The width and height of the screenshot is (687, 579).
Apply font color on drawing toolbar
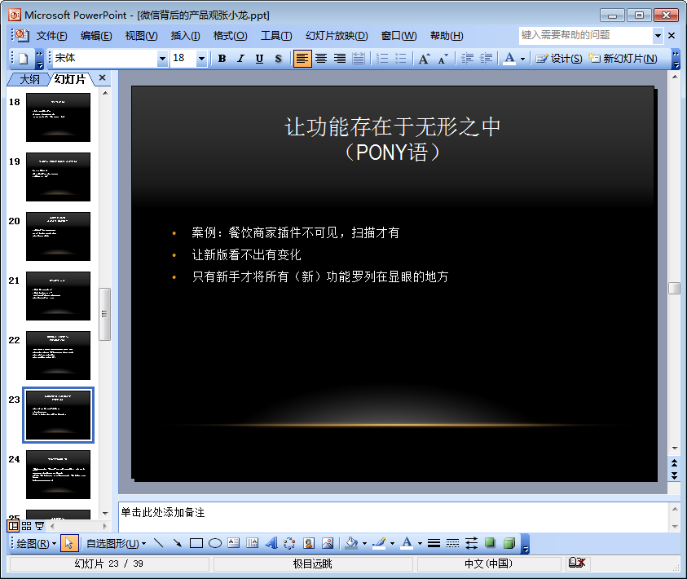407,543
